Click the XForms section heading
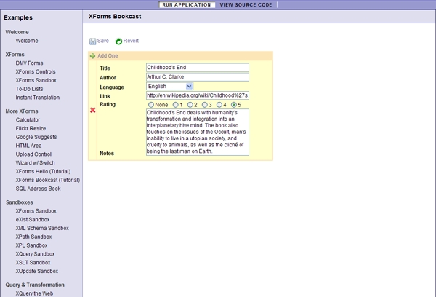The image size is (436, 297). tap(15, 55)
